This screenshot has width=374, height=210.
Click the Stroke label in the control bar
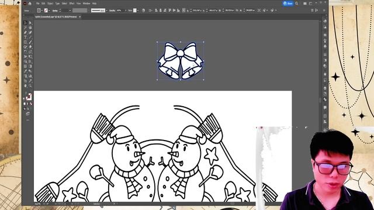pyautogui.click(x=55, y=10)
